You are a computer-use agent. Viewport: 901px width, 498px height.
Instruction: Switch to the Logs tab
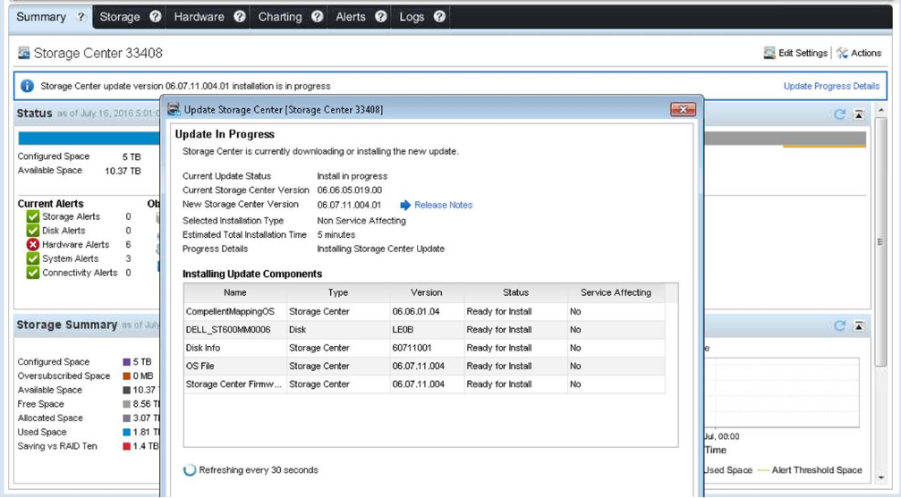pyautogui.click(x=412, y=17)
